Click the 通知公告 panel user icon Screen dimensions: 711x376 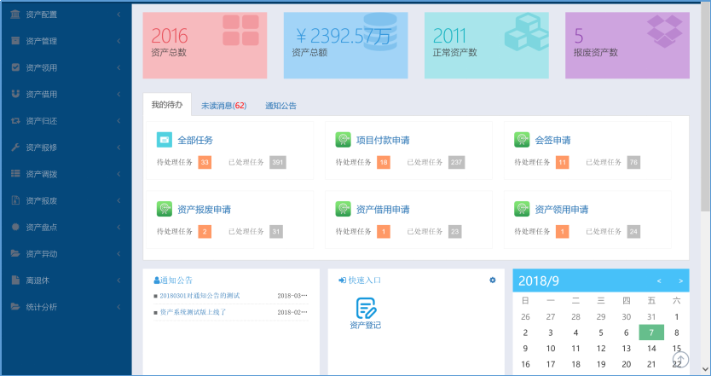157,281
